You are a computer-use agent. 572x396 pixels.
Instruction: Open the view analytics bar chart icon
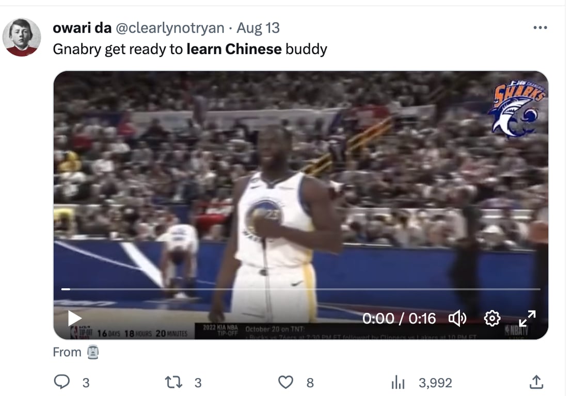coord(398,383)
